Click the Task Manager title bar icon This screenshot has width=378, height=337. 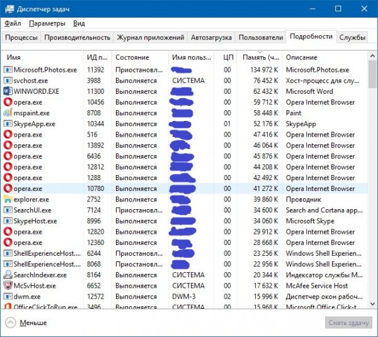pyautogui.click(x=9, y=9)
